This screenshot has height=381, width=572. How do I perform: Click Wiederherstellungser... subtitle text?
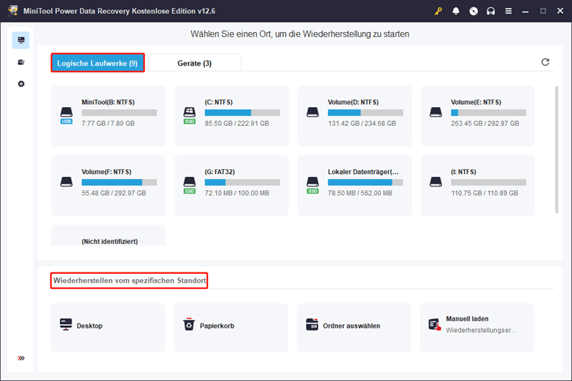482,330
